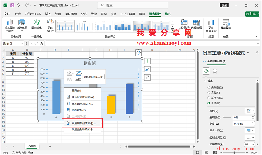The height and width of the screenshot is (155, 262).
Task: Click Change Chart Type ribbon icon
Action: click(x=211, y=22)
